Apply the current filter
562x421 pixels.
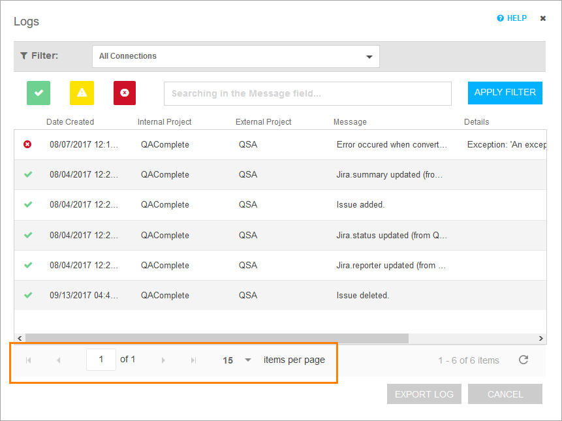pos(505,93)
